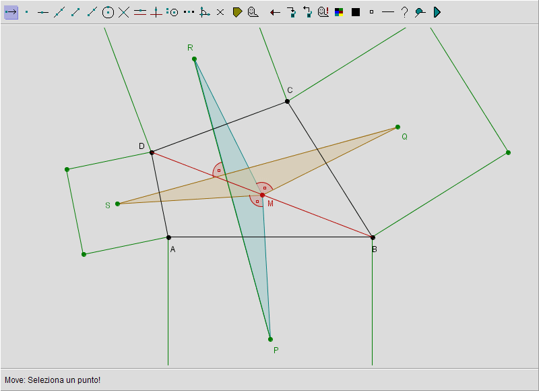
Task: Select the Angle tool
Action: click(205, 12)
